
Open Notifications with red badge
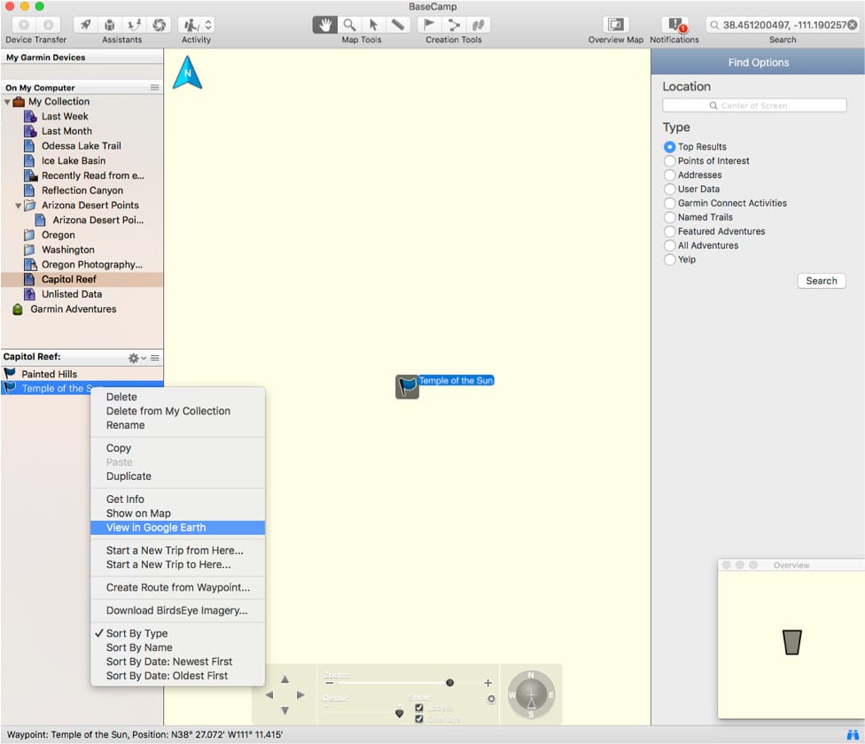[x=675, y=25]
